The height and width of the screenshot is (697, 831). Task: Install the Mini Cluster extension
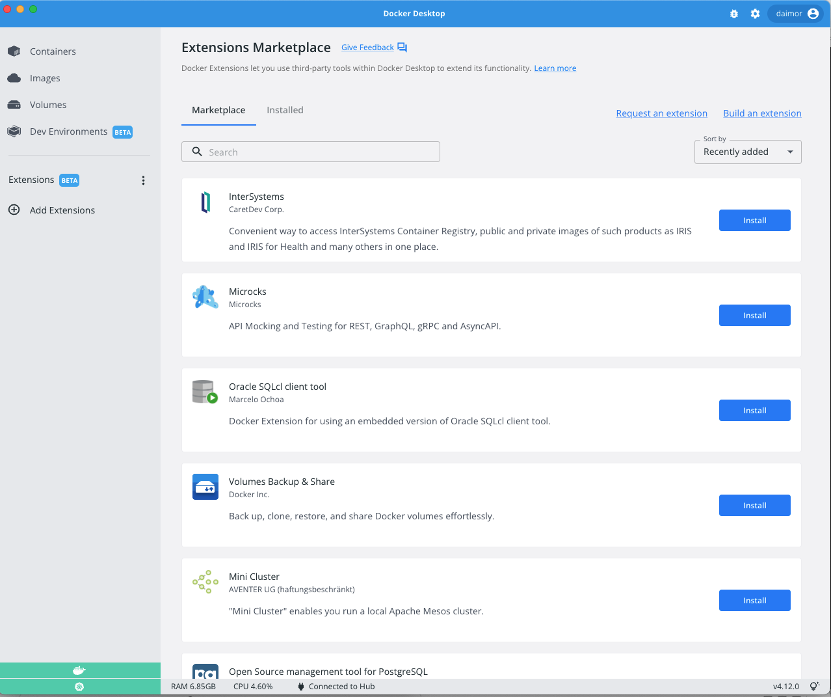coord(754,601)
